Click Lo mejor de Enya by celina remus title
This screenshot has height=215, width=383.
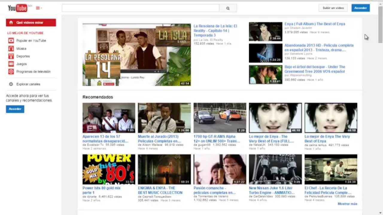tap(327, 139)
